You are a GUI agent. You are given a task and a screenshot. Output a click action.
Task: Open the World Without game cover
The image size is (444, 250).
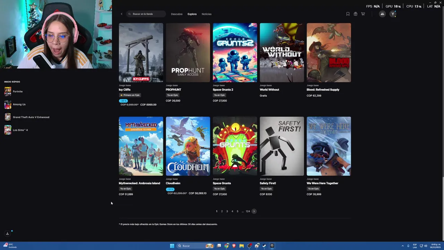point(282,53)
